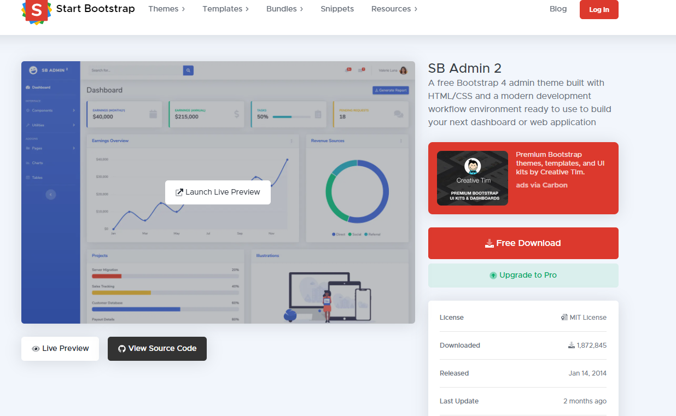Click the eye icon on Live Preview
Viewport: 676px width, 416px height.
point(36,349)
